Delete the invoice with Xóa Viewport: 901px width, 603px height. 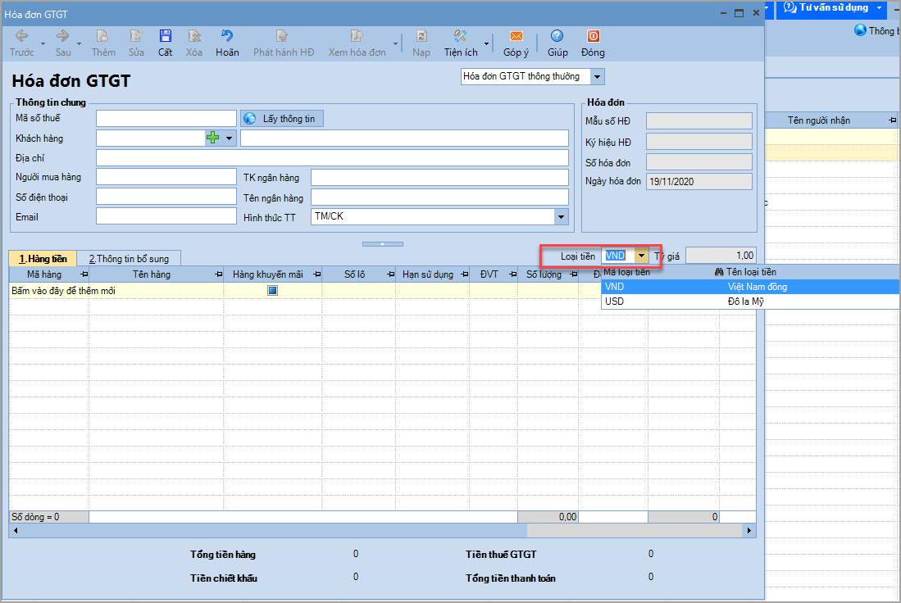tap(194, 43)
